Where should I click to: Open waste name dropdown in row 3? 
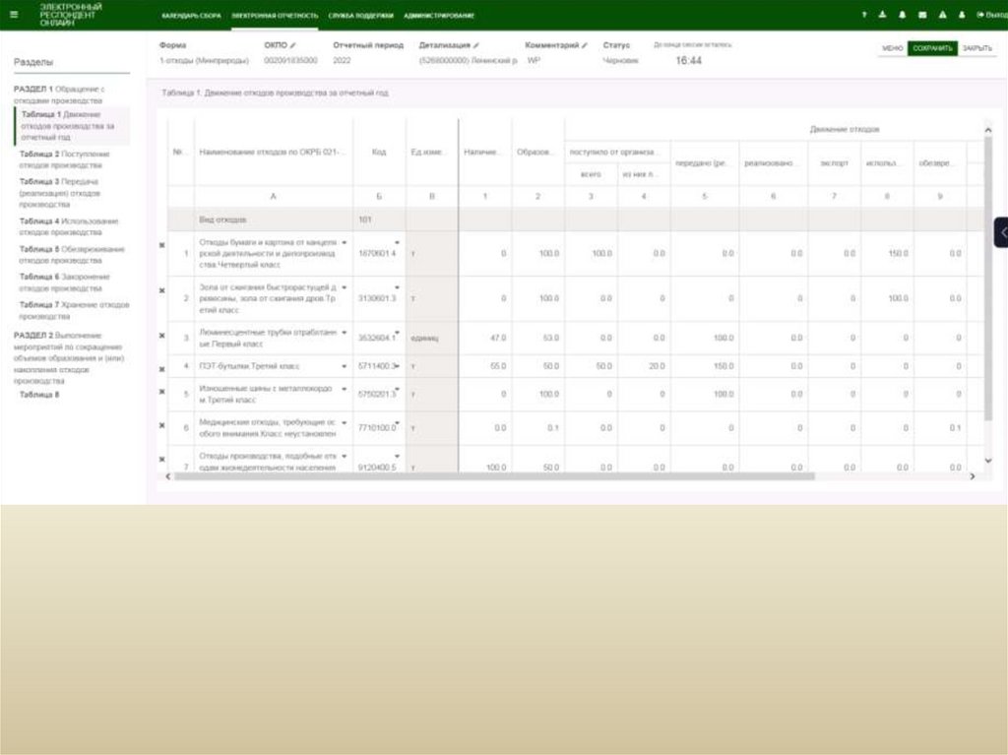[x=344, y=333]
